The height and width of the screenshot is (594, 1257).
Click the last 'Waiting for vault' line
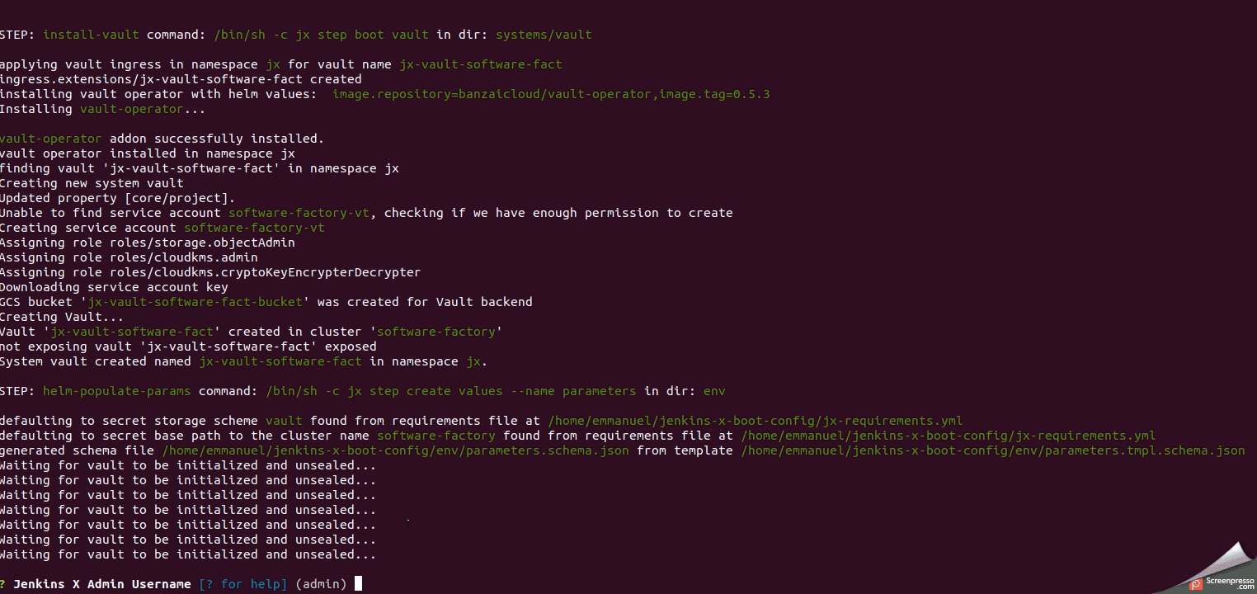[188, 554]
